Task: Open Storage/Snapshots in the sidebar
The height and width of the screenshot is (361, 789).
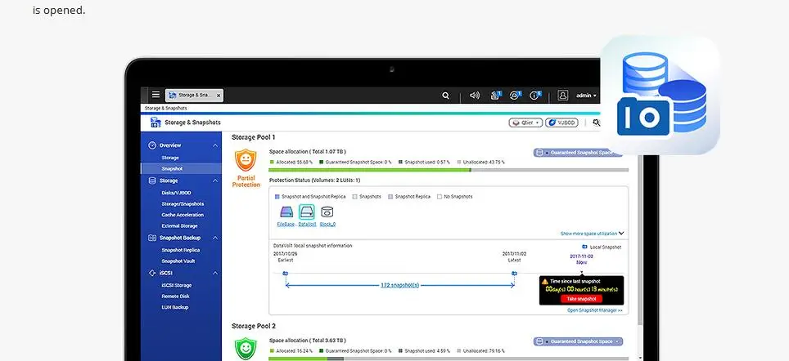Action: tap(183, 204)
